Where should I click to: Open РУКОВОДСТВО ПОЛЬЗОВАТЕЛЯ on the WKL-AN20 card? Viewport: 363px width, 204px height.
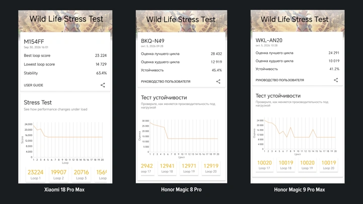279,80
